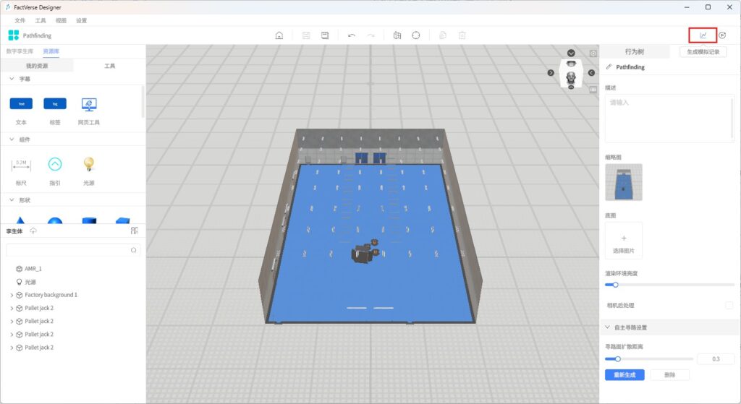Open the 文件 menu
Screen dimensions: 741x404
click(x=20, y=20)
